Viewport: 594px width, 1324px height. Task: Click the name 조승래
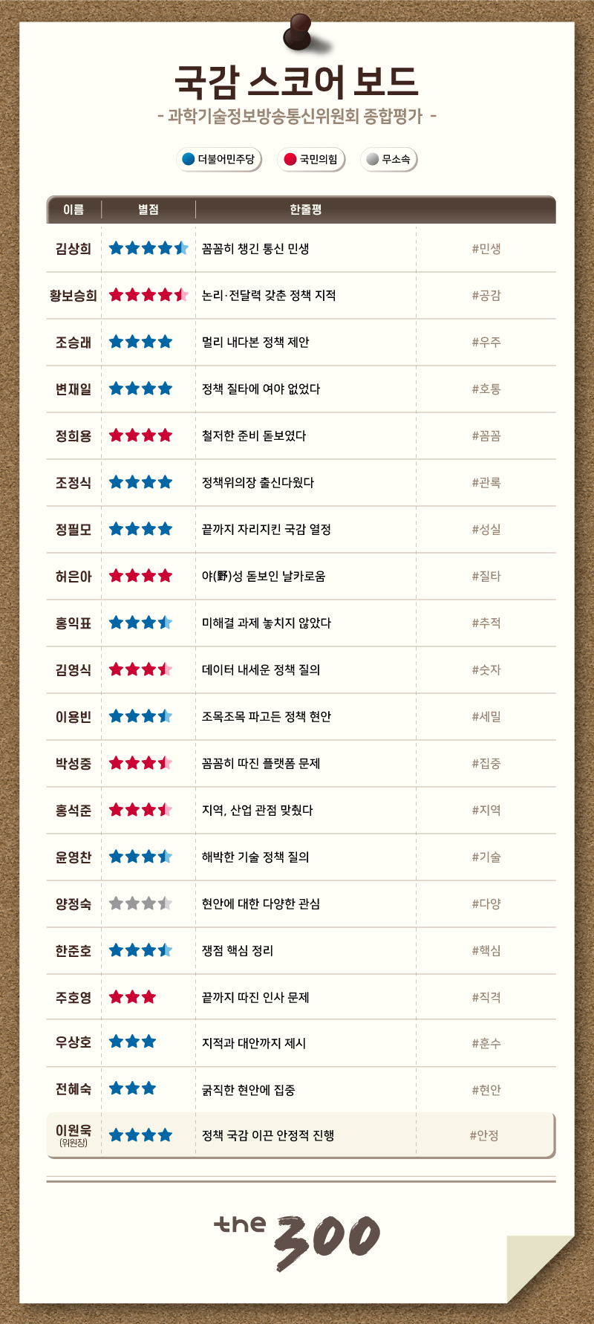click(74, 342)
